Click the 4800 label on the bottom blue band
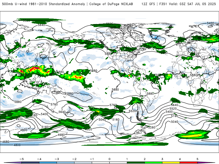Image resolution: width=219 pixels, height=164 pixels. click(x=17, y=145)
